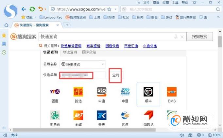Open the history clock sidebar icon
Screen dimensions: 223x138
pos(4,53)
